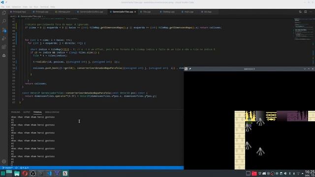Click the split editor icon
Viewport: 315px width, 177px height.
click(305, 12)
